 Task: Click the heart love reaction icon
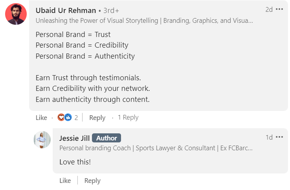pyautogui.click(x=61, y=117)
